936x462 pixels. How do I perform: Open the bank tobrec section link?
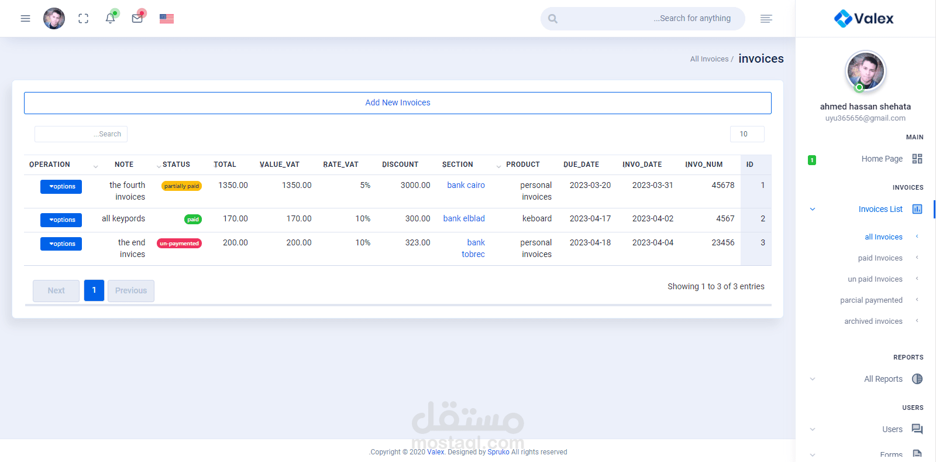473,248
